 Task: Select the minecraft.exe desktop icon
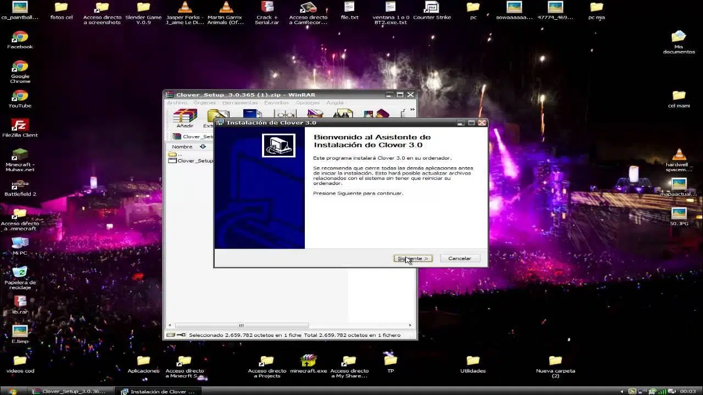(x=308, y=361)
